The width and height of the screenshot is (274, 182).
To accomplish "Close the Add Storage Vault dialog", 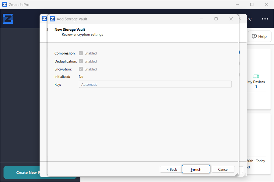I will pos(231,19).
